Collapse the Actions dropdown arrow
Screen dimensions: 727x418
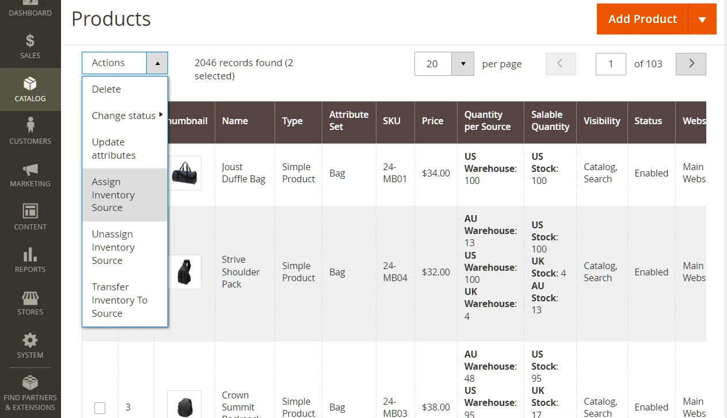[157, 63]
